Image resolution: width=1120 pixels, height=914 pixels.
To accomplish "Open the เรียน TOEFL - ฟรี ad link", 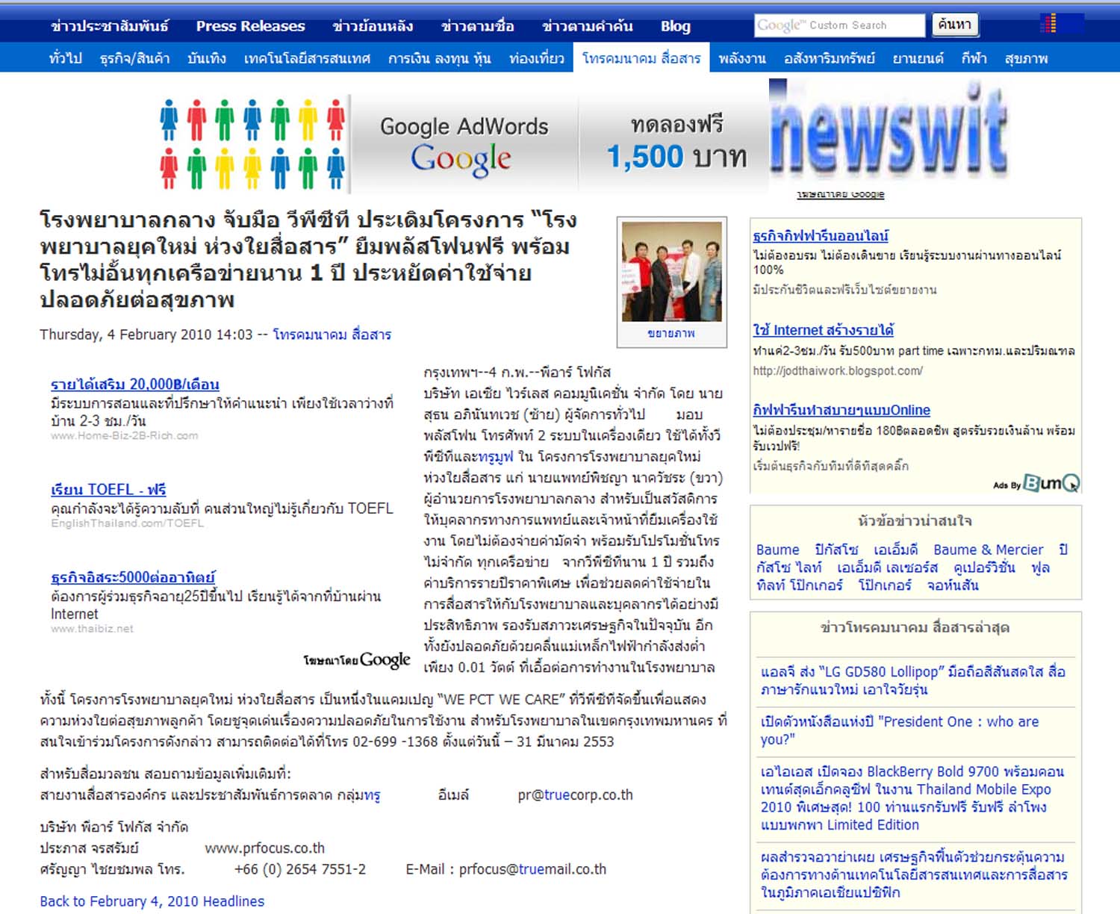I will 108,490.
